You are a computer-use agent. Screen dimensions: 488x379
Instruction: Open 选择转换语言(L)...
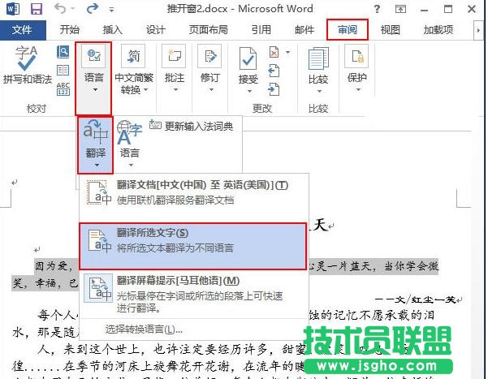pos(144,329)
